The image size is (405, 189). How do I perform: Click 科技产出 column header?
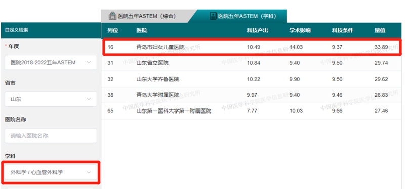coord(257,31)
